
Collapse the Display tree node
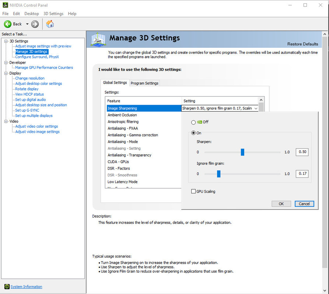pyautogui.click(x=6, y=73)
